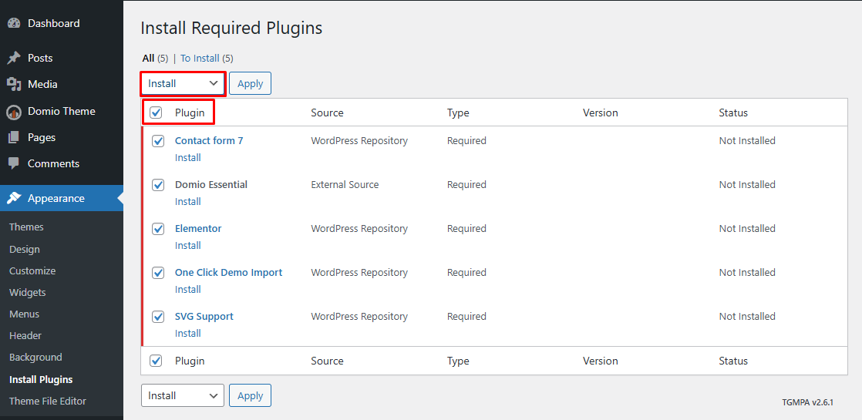The image size is (862, 420).
Task: Click the Status column header at top
Action: 733,113
